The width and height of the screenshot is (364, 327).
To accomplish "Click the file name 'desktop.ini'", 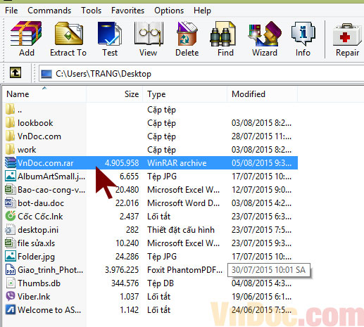I will coord(38,230).
